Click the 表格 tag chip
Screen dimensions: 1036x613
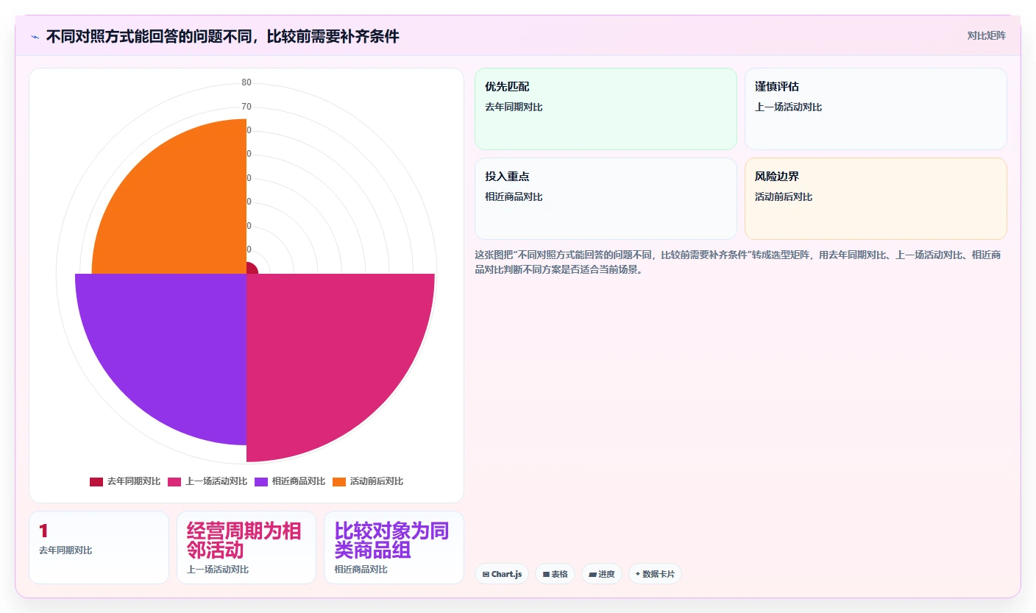coord(555,574)
